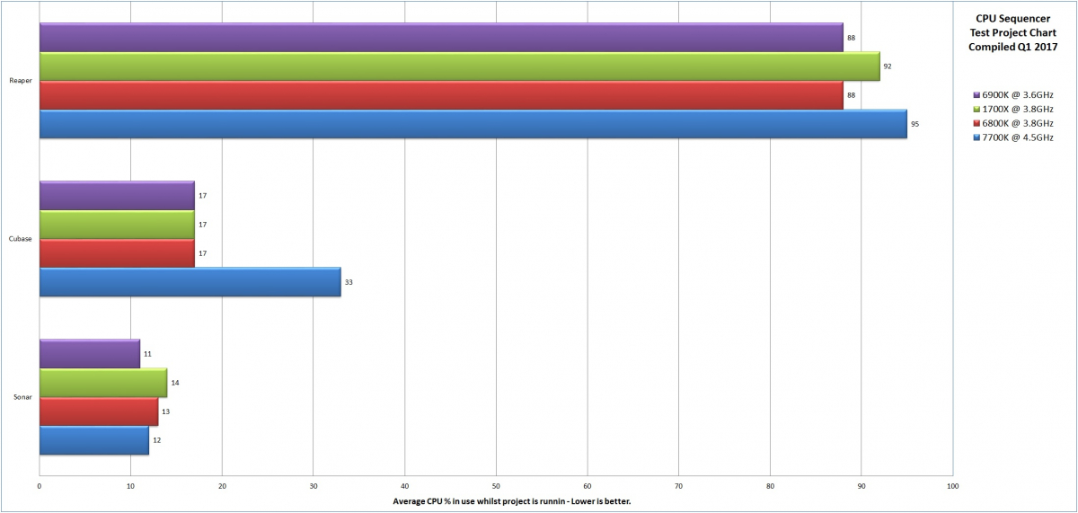Click the red 6800K legend color swatch
This screenshot has height=513, width=1078.
[x=976, y=123]
